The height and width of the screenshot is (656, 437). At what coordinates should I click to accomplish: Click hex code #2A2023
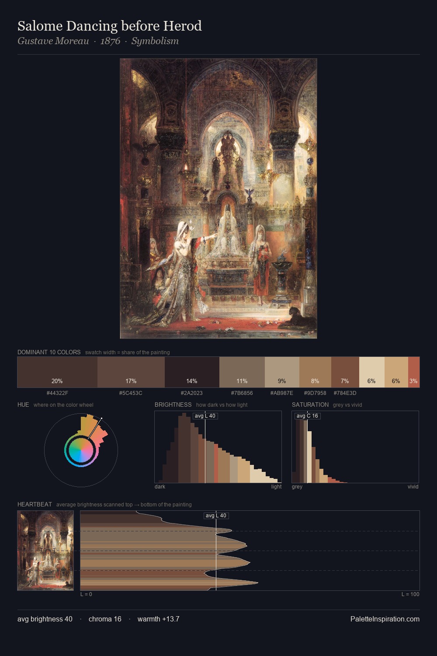click(191, 393)
